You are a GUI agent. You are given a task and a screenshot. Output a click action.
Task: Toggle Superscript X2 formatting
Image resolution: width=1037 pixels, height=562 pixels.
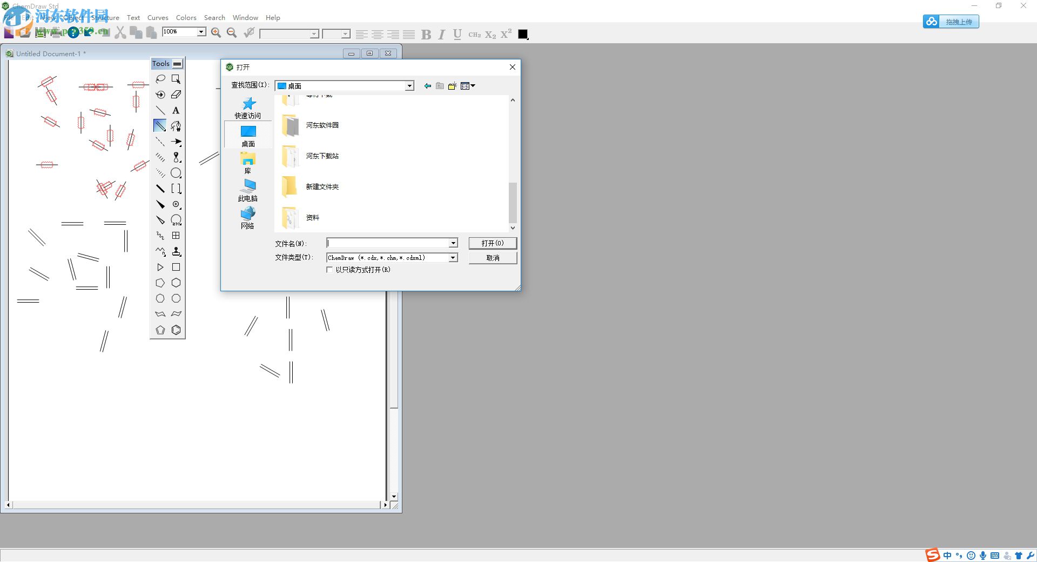(x=506, y=34)
